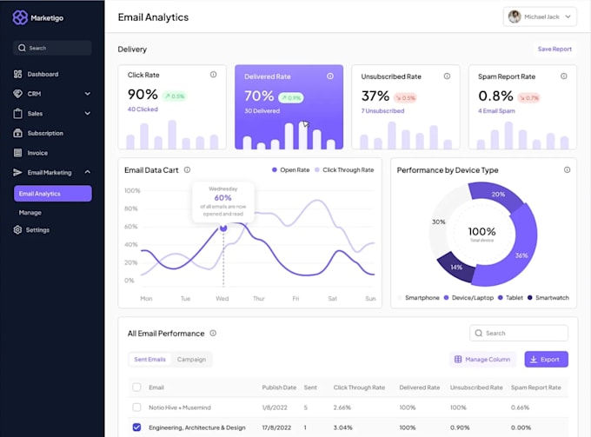The width and height of the screenshot is (591, 437).
Task: Open Settings gear icon in sidebar
Action: [17, 230]
